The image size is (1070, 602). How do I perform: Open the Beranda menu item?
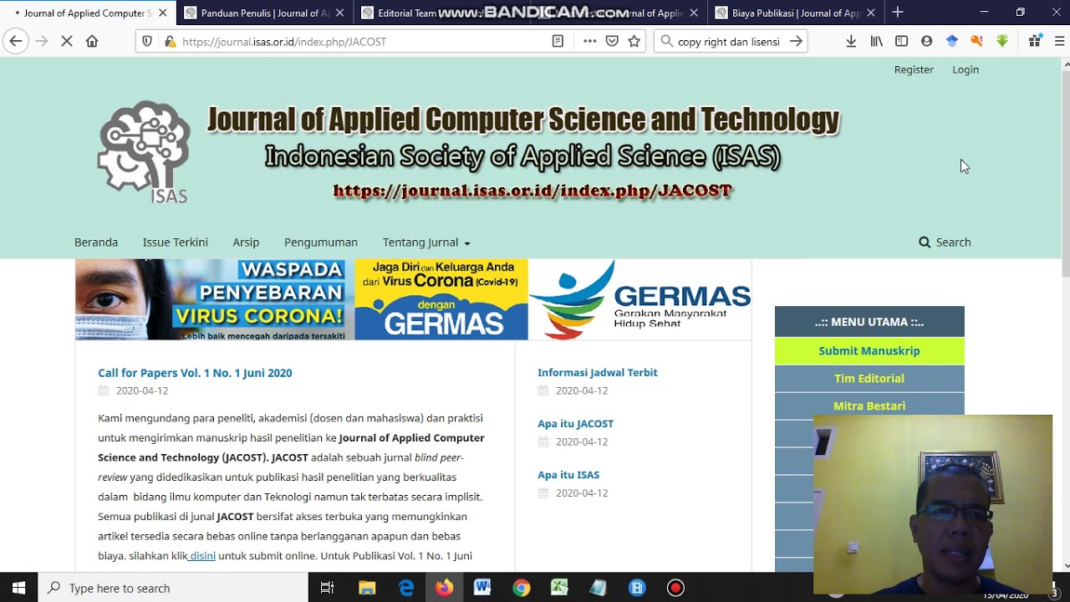tap(96, 242)
